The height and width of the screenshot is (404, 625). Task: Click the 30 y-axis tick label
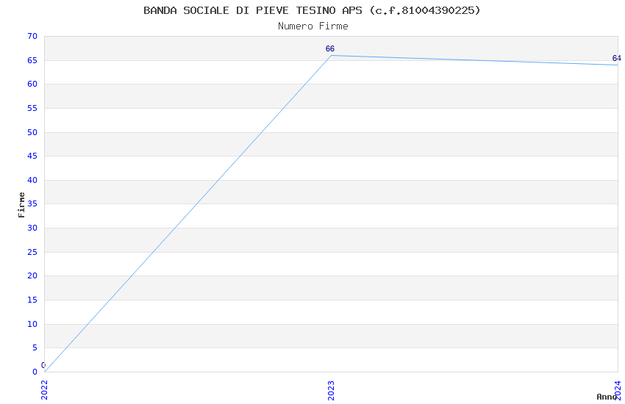point(32,228)
